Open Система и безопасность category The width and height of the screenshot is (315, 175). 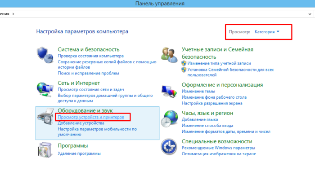[89, 49]
